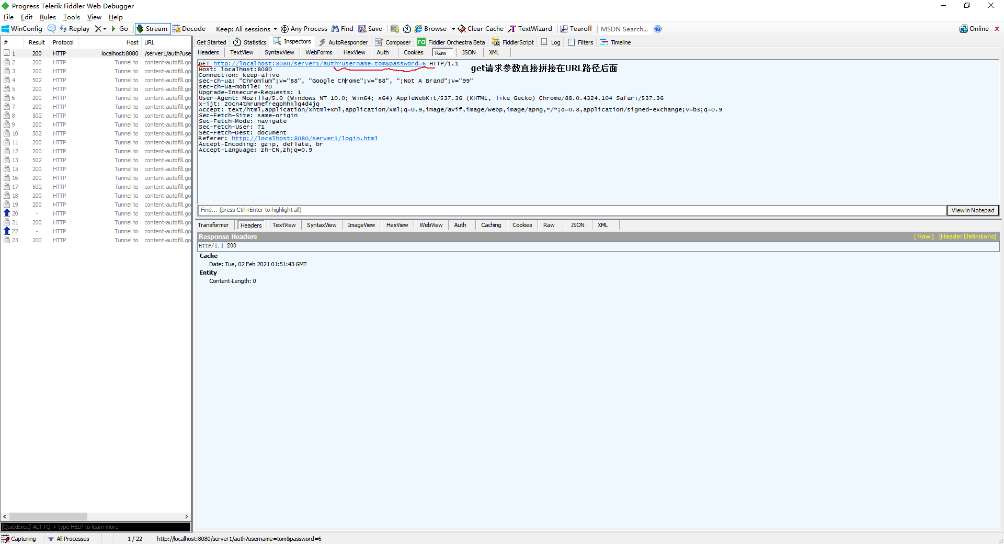Open All Processes filter in status bar
Image resolution: width=1004 pixels, height=544 pixels.
click(69, 539)
